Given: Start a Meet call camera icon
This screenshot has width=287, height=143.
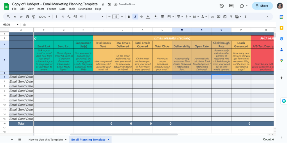Looking at the screenshot, I should pos(242,6).
